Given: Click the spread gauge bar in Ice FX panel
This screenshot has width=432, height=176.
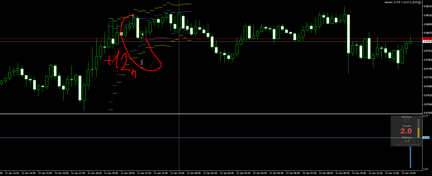Looking at the screenshot, I should pos(419,128).
